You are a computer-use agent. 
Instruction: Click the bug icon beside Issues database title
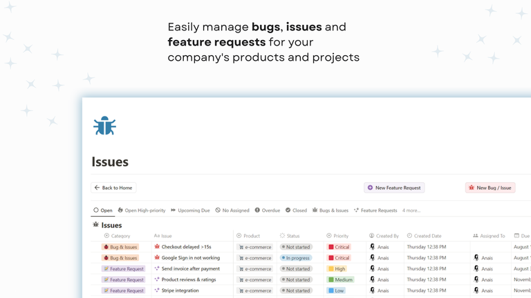[96, 225]
